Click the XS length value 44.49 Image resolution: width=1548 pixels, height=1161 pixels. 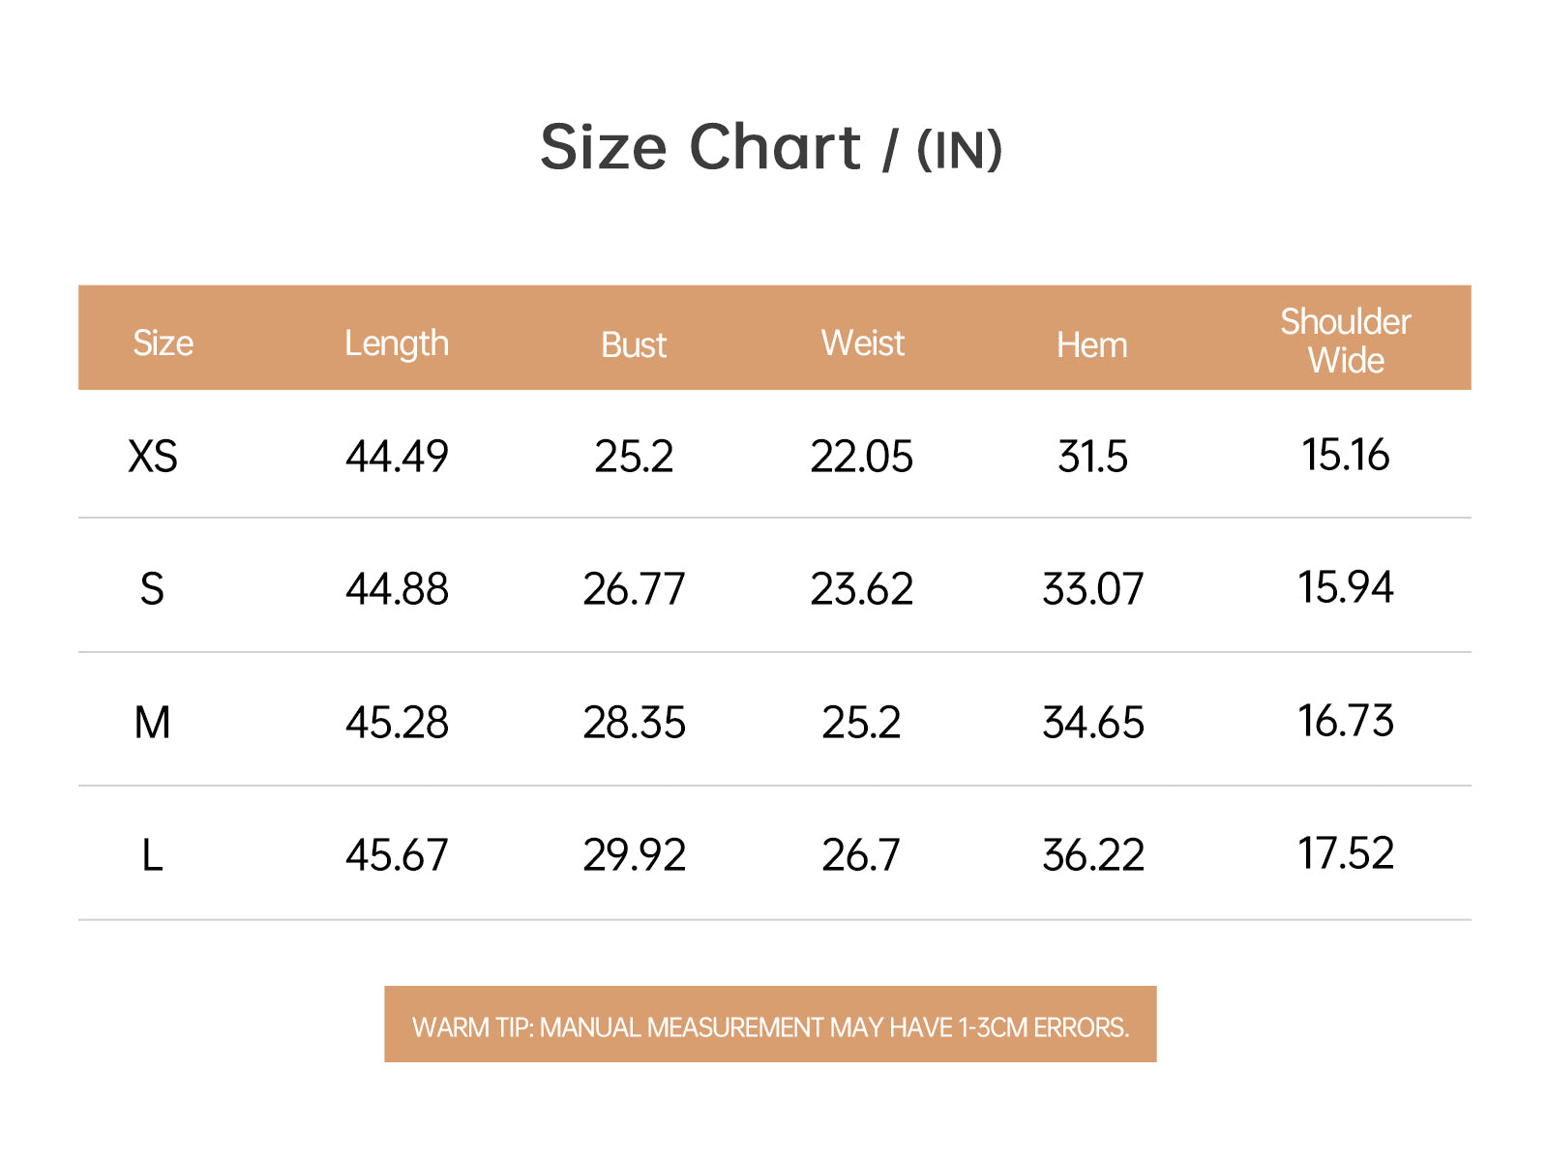(397, 457)
